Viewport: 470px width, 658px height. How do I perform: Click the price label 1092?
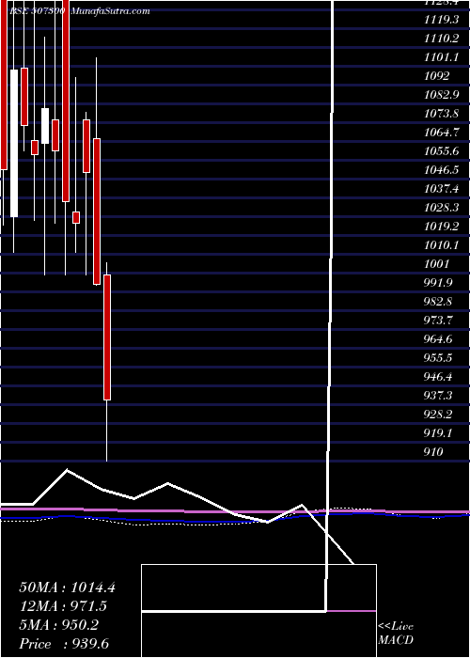pyautogui.click(x=437, y=76)
